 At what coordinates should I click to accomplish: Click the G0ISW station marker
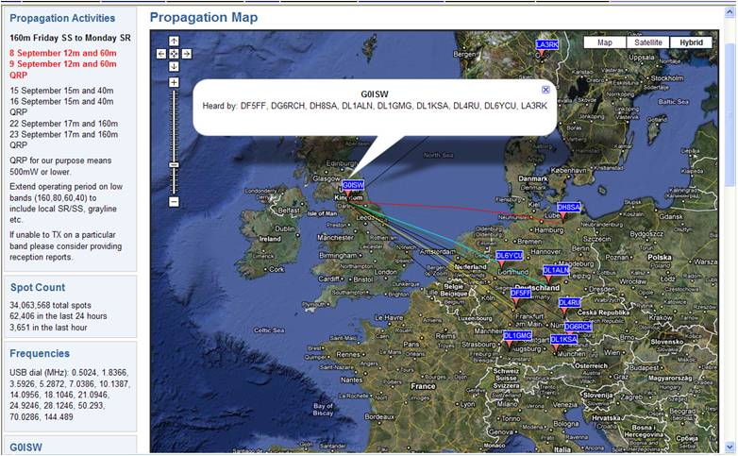tap(353, 185)
